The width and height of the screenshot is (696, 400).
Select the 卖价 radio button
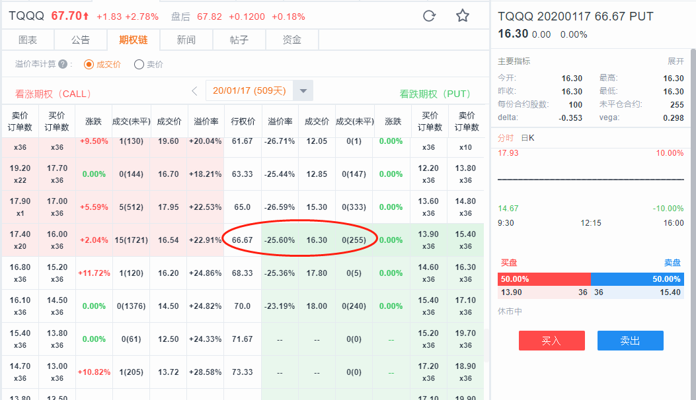(x=139, y=65)
